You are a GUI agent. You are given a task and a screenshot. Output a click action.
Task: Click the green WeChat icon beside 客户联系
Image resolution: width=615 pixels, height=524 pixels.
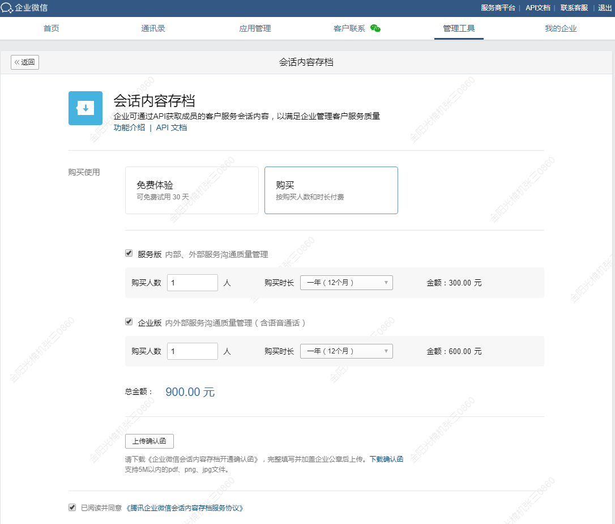point(375,28)
